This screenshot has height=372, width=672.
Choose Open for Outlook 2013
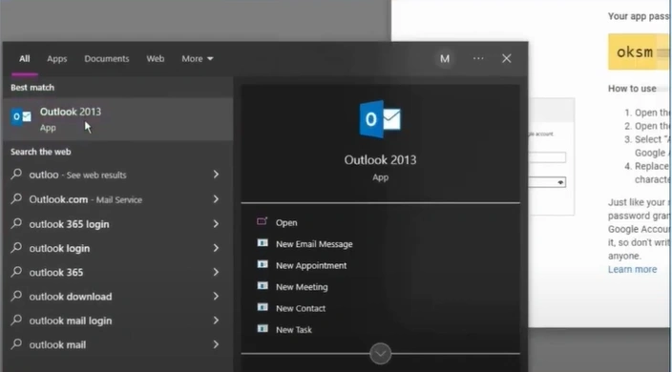[x=286, y=222]
